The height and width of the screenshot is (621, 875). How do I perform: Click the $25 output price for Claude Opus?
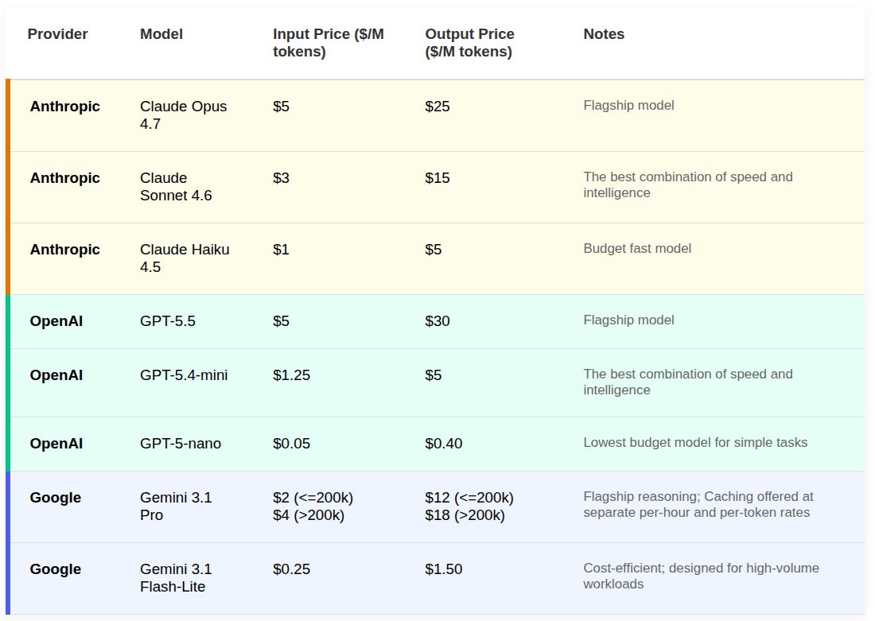437,106
